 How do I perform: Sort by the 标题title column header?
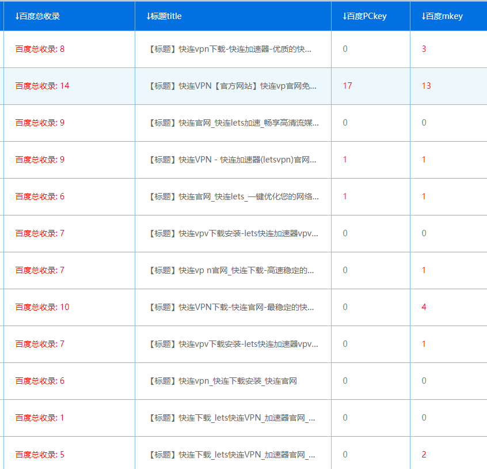click(x=164, y=16)
